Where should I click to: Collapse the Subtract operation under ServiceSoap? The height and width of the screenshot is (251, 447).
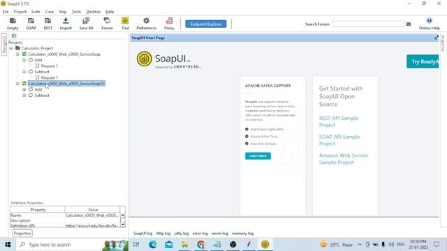[24, 72]
